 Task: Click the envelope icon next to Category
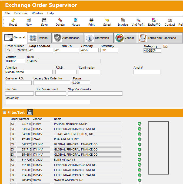[165, 46]
